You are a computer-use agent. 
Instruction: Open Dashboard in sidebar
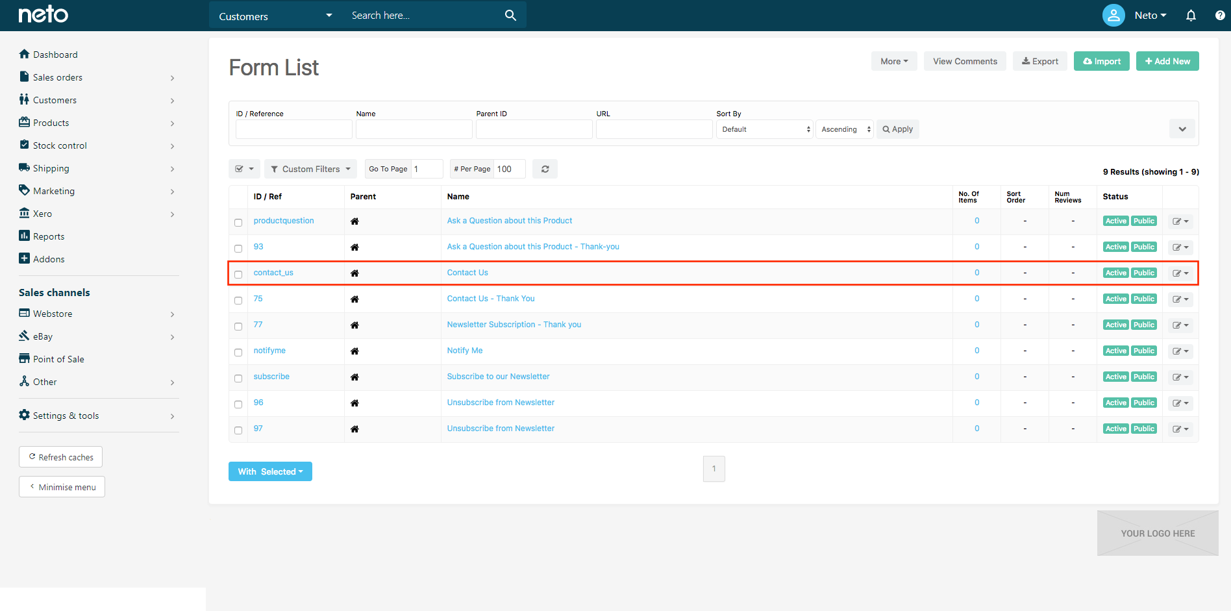tap(49, 55)
